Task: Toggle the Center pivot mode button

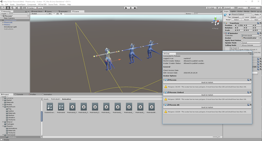Action: tap(30, 8)
